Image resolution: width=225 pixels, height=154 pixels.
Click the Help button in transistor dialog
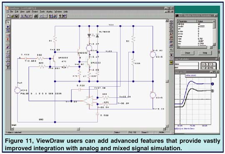pyautogui.click(x=205, y=53)
